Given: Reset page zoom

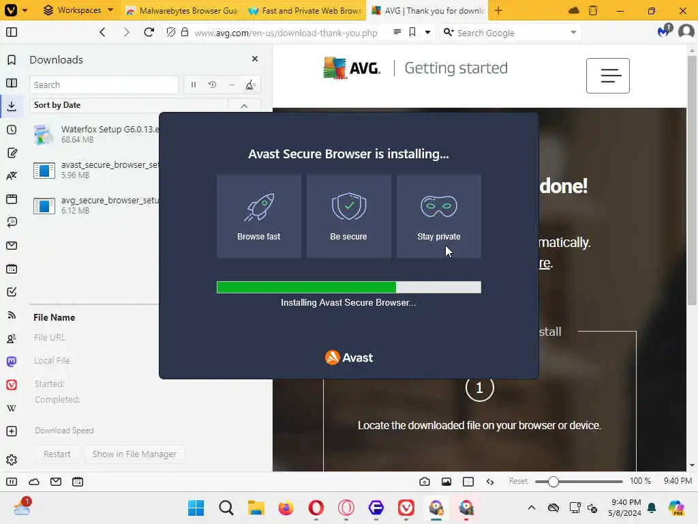Looking at the screenshot, I should pyautogui.click(x=518, y=481).
